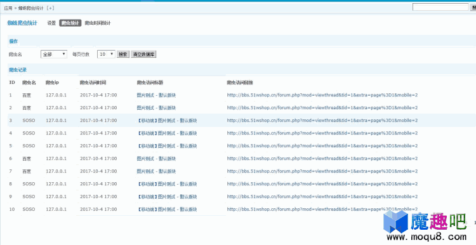Screen dimensions: 476x245
Task: Open the 【移动端】图片测试 title link in row 9
Action: (x=167, y=196)
